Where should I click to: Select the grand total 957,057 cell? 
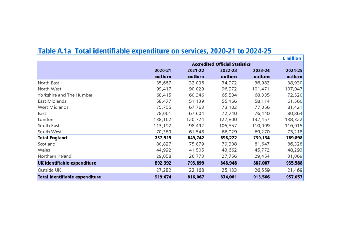[x=294, y=177]
